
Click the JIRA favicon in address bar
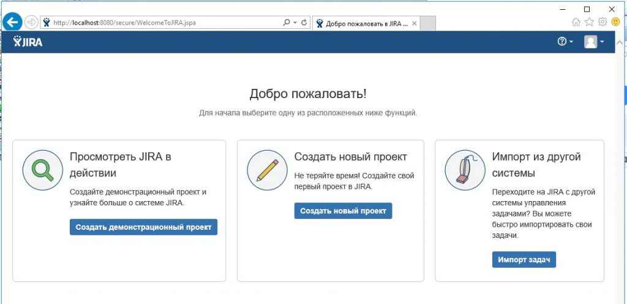click(x=47, y=23)
